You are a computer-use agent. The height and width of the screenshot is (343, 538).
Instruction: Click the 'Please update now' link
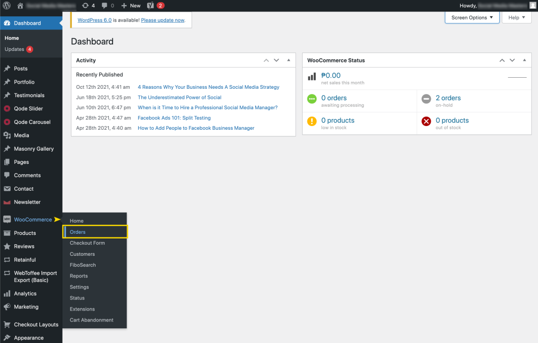point(162,20)
